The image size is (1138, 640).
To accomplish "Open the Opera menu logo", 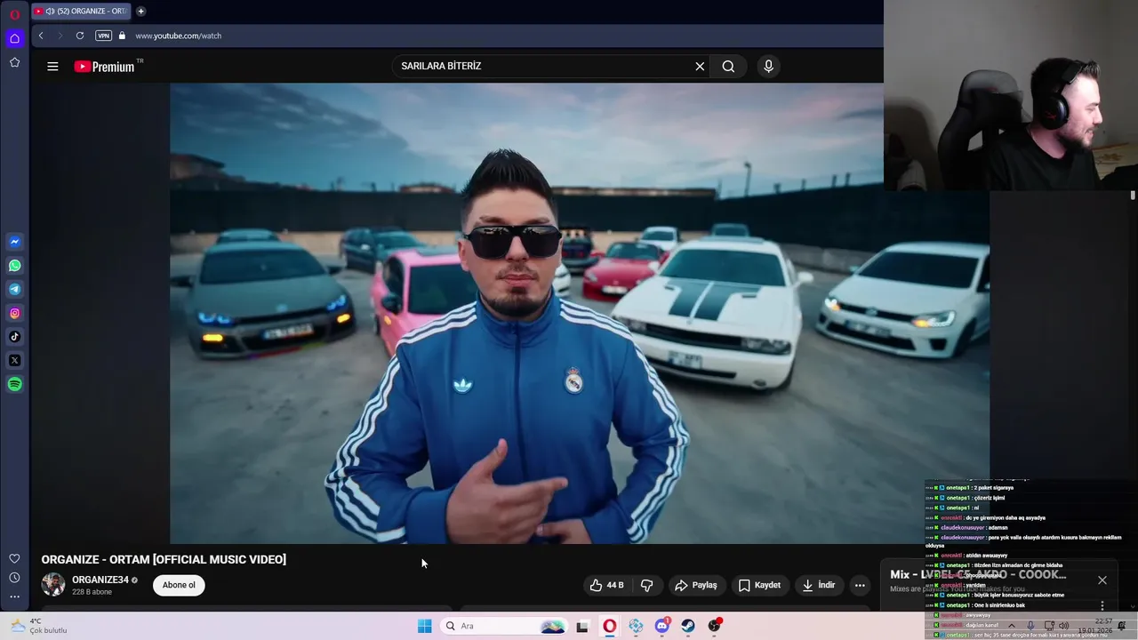I will pyautogui.click(x=14, y=13).
